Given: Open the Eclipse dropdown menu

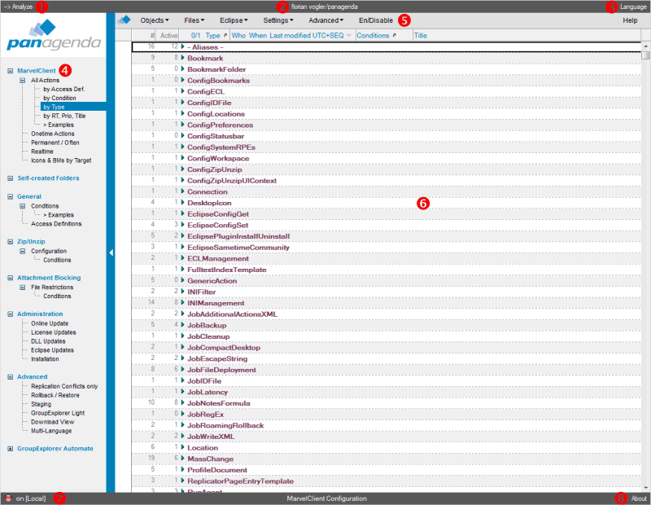Looking at the screenshot, I should [x=235, y=20].
